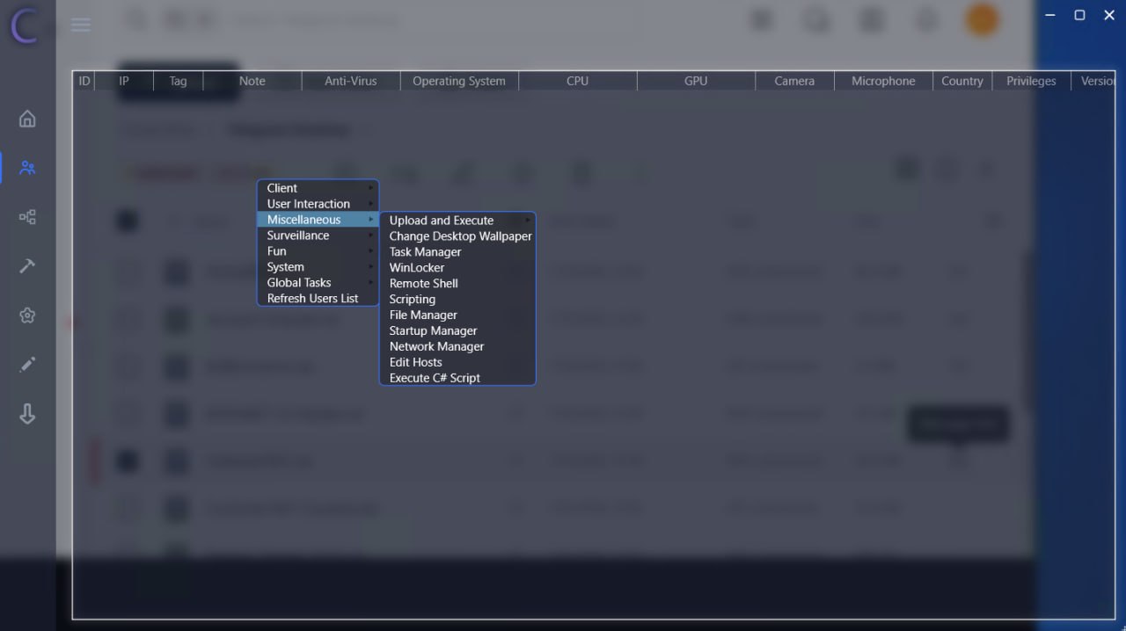
Task: Open Remote Shell
Action: point(457,284)
